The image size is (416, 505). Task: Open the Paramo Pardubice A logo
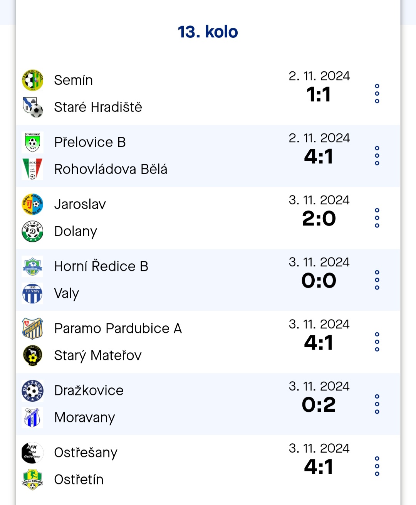pyautogui.click(x=32, y=328)
